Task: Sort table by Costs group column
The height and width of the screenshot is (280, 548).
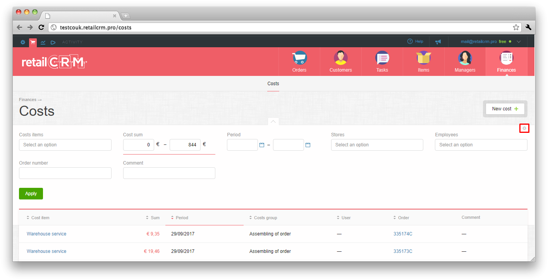Action: tap(263, 218)
